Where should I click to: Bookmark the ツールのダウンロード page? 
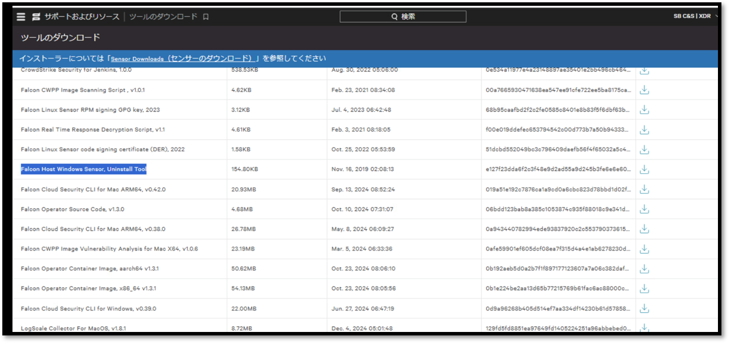pyautogui.click(x=205, y=17)
